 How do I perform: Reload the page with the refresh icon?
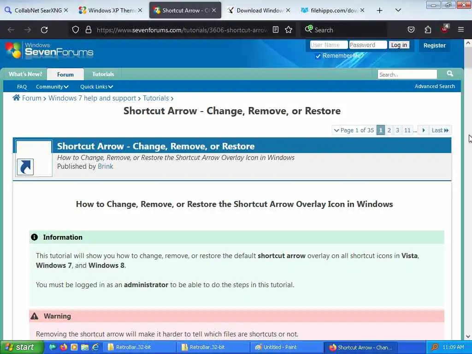coord(44,30)
